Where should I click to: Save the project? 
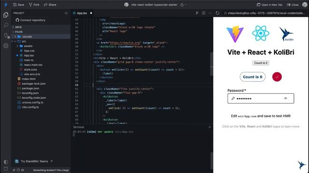click(x=18, y=5)
